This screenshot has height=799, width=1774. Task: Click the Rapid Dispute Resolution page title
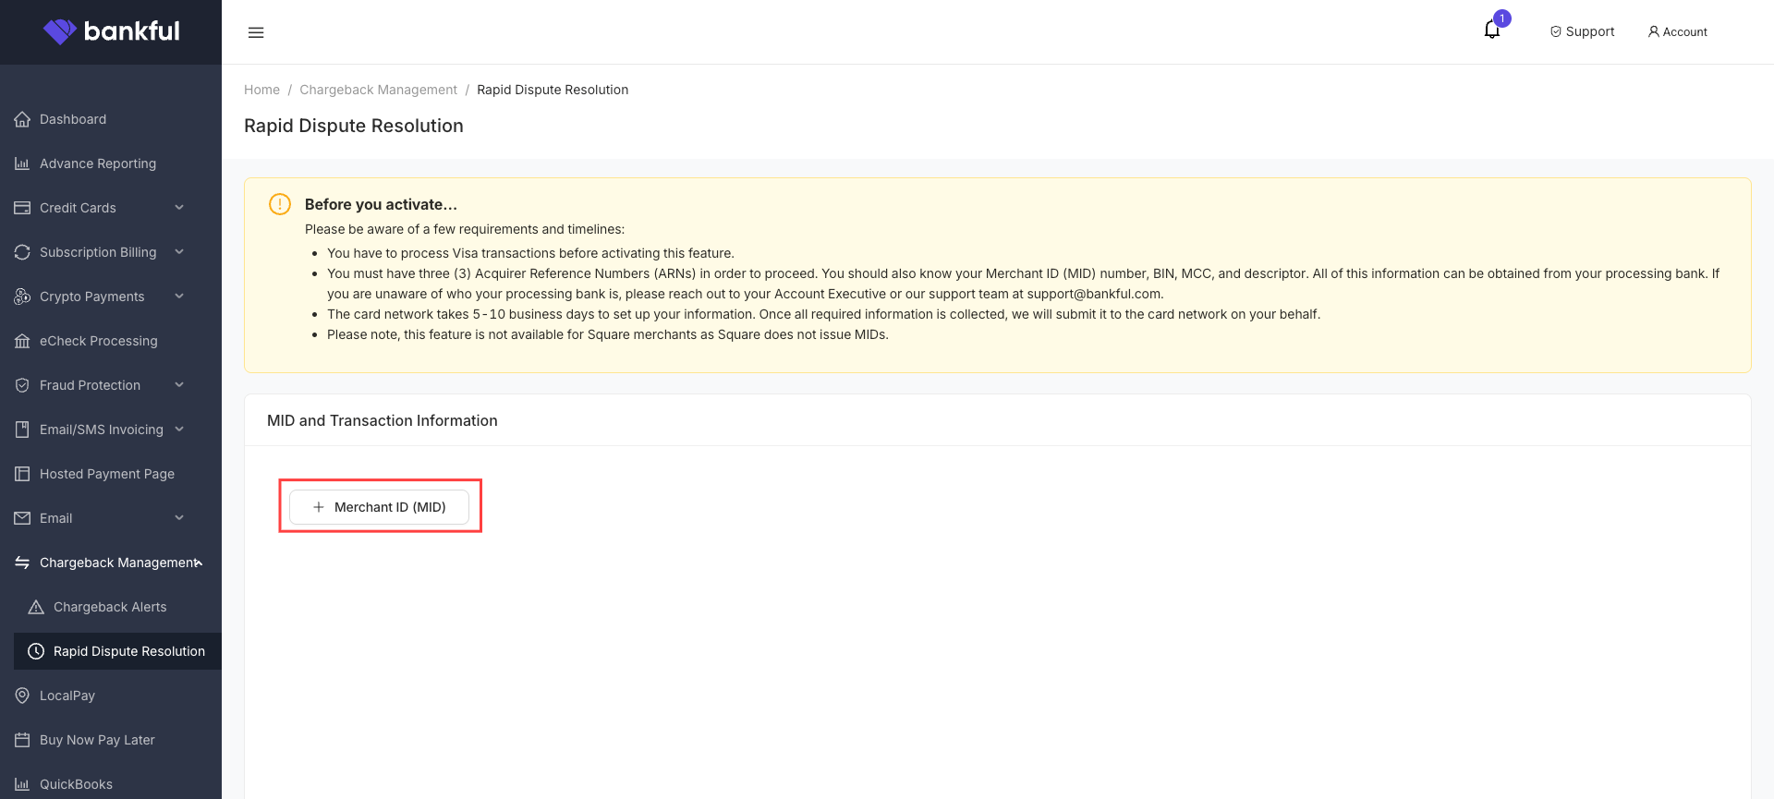point(354,126)
